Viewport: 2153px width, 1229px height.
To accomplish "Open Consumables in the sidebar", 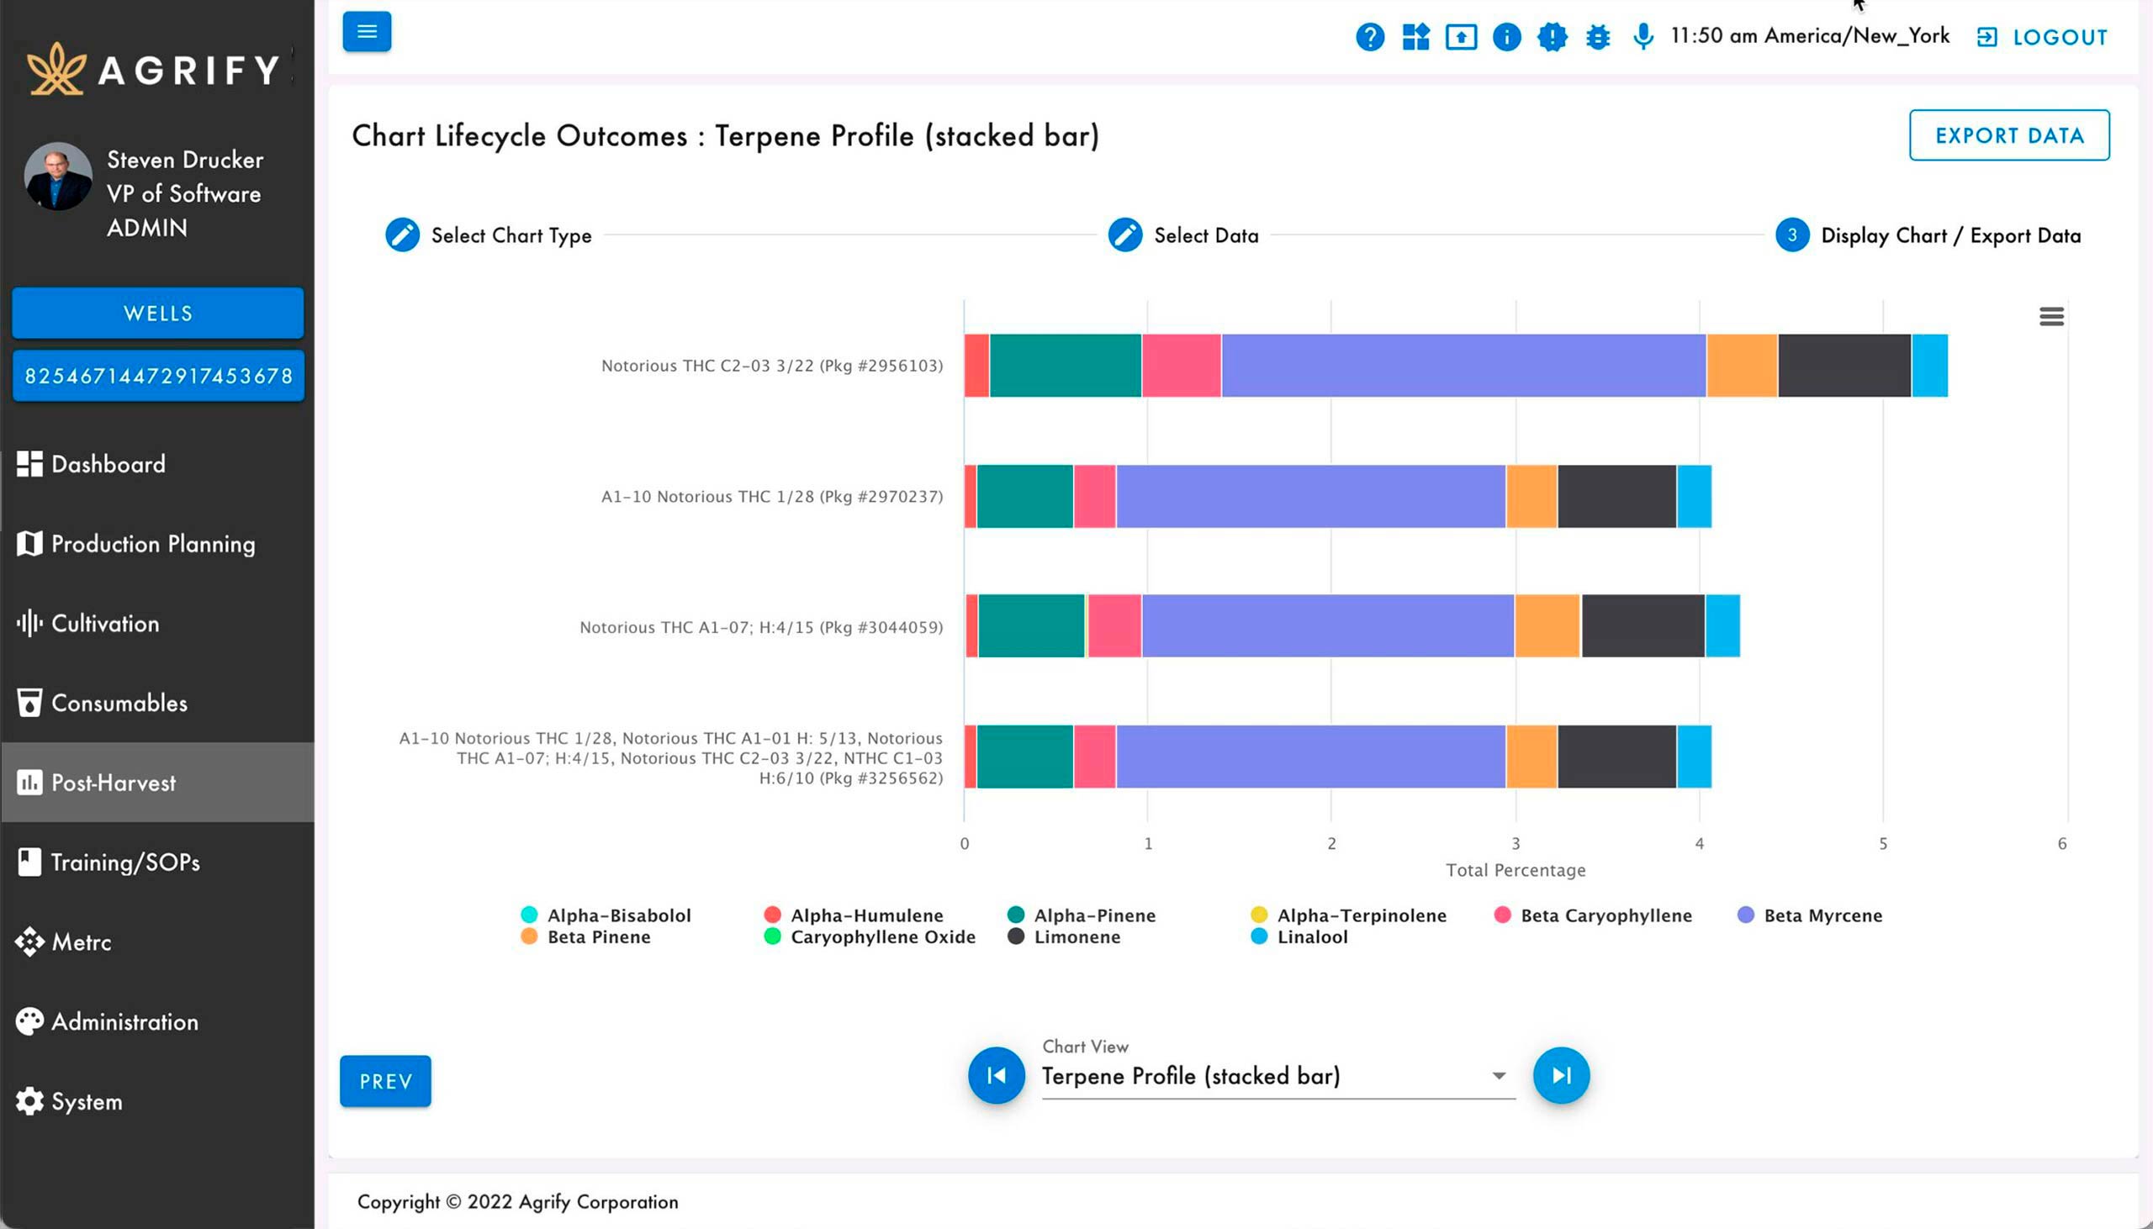I will click(x=157, y=702).
